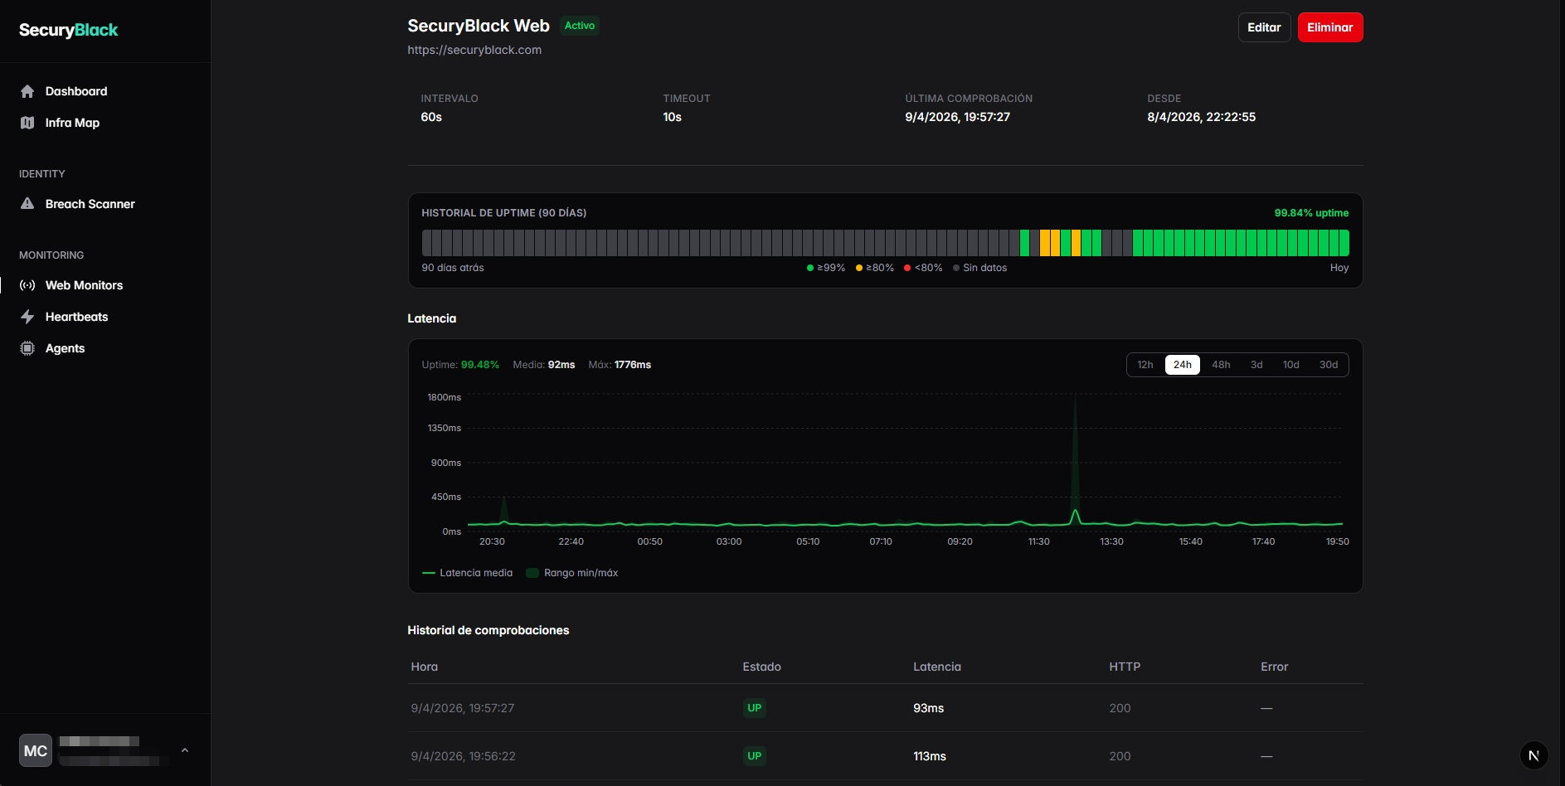Open the Dashboard from the sidebar home icon

tap(27, 91)
